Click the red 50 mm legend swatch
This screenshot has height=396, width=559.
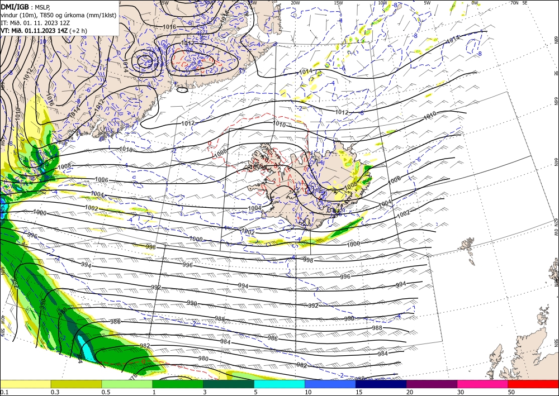533,384
